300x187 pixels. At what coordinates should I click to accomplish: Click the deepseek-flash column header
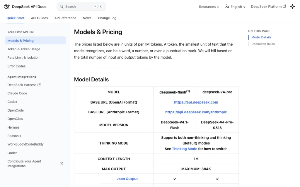click(x=175, y=92)
